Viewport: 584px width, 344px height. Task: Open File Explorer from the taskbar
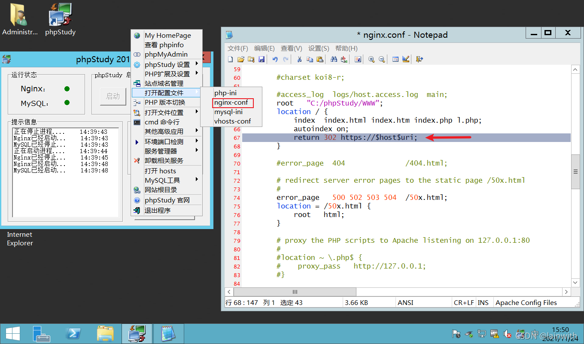coord(105,334)
